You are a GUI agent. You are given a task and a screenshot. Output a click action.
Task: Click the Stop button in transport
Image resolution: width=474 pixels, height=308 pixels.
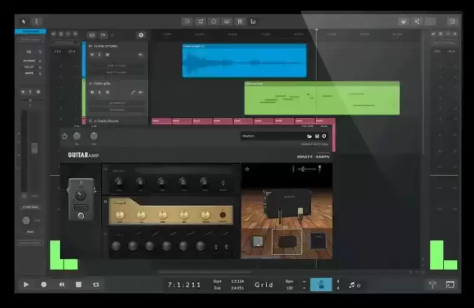click(79, 284)
